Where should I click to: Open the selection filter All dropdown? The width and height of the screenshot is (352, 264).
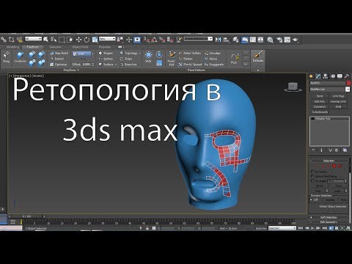tap(34, 39)
